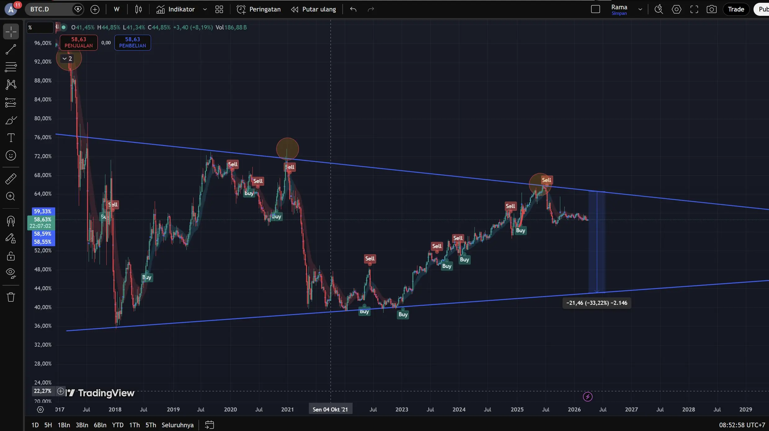
Task: Open the Fibonacci retracement tool
Action: pyautogui.click(x=11, y=67)
